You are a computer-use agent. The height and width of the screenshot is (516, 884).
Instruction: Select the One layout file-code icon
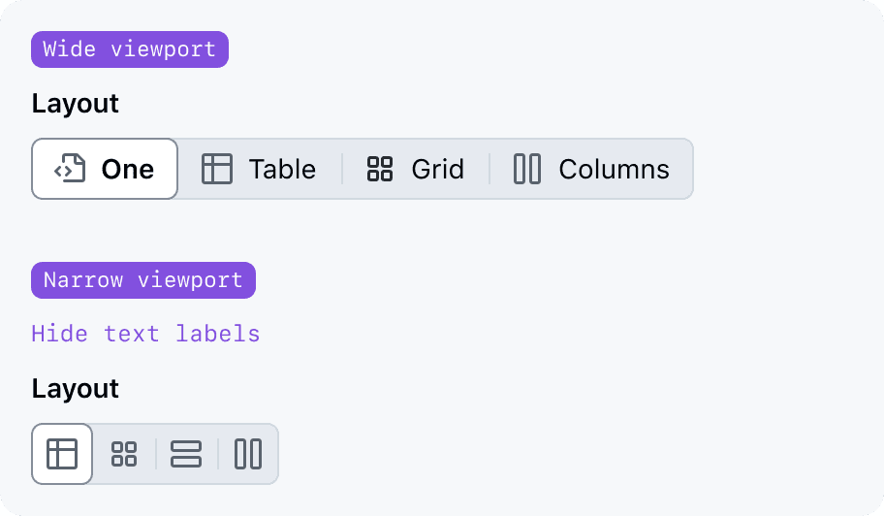click(x=70, y=169)
